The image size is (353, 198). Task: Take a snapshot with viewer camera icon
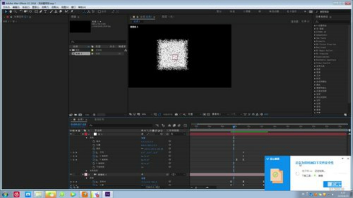point(176,114)
